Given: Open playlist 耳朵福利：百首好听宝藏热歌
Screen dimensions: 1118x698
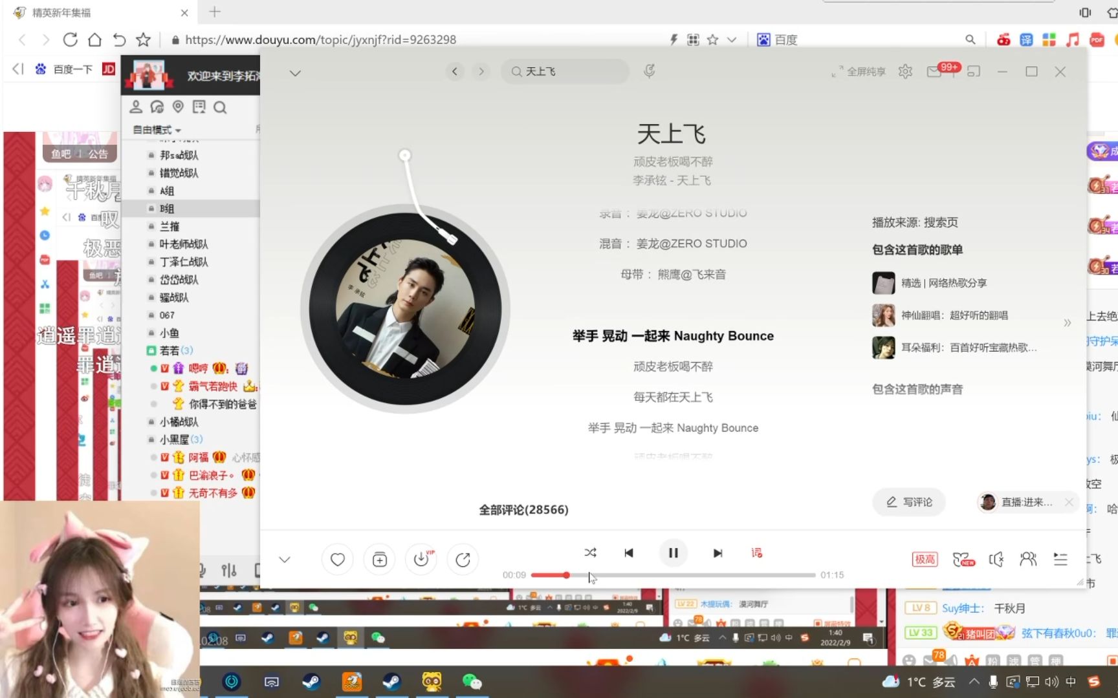Looking at the screenshot, I should [955, 348].
